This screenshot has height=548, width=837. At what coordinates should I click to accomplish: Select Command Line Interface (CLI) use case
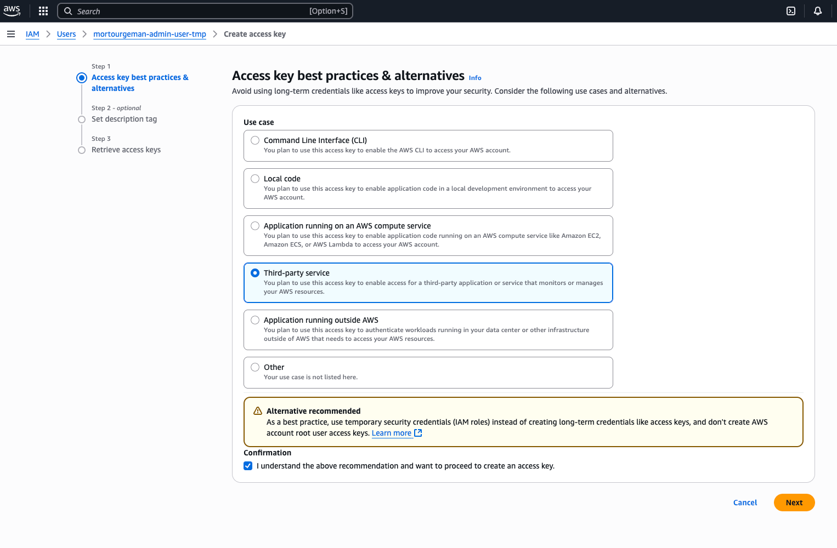255,140
